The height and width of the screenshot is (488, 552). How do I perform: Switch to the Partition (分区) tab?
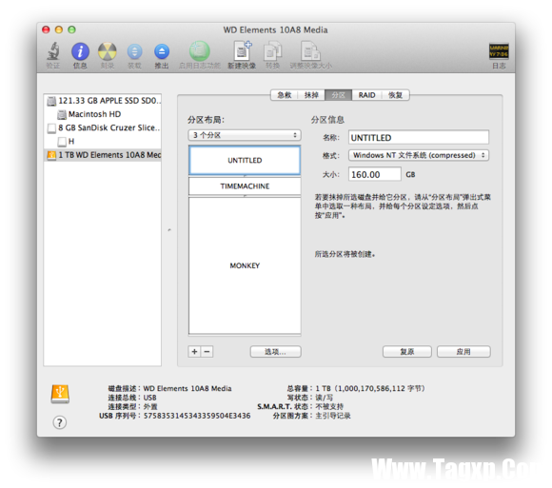click(x=338, y=95)
